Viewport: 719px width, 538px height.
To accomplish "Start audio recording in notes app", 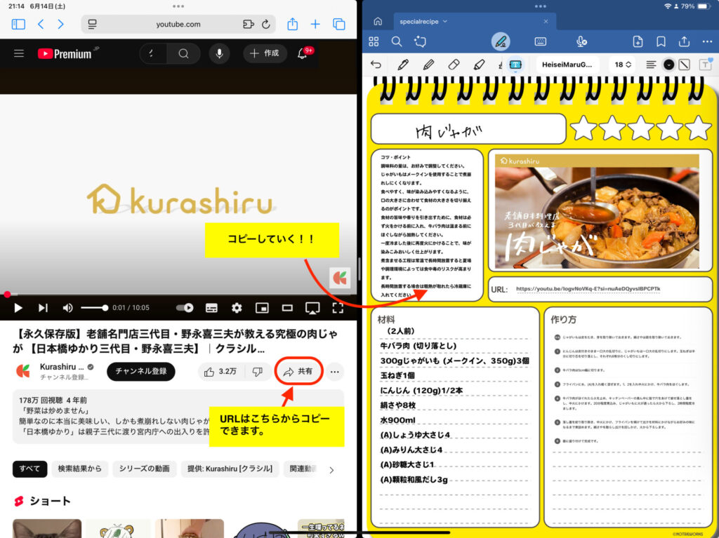I will (x=581, y=41).
